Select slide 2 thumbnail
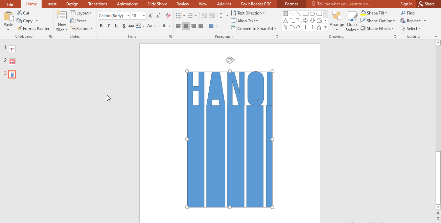Screen dimensions: 441x223 click(x=12, y=62)
